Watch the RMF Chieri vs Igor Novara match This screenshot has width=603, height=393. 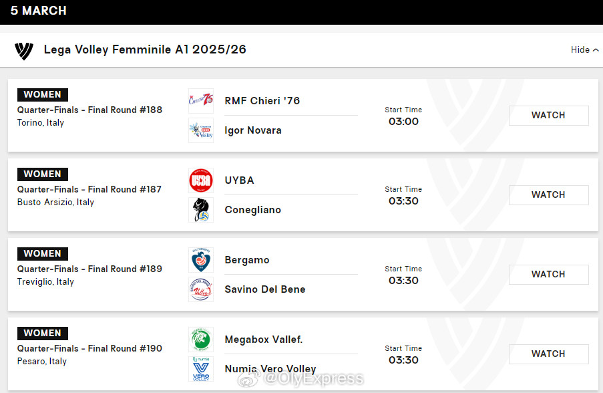[548, 116]
